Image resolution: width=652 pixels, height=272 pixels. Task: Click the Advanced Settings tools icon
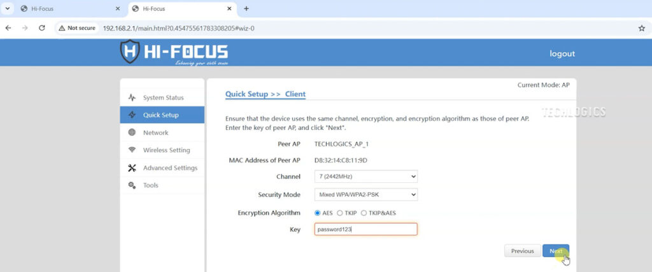pyautogui.click(x=132, y=168)
